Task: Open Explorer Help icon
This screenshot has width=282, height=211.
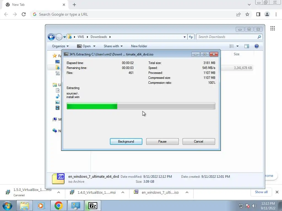Action: (x=257, y=46)
